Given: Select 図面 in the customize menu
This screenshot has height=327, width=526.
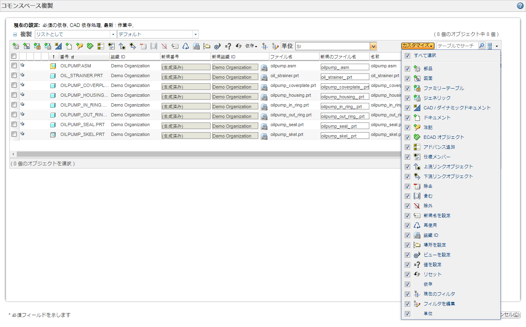Looking at the screenshot, I should 428,78.
